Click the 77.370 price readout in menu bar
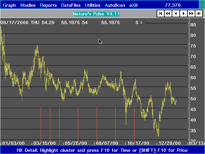This screenshot has height=154, width=205. pyautogui.click(x=172, y=5)
